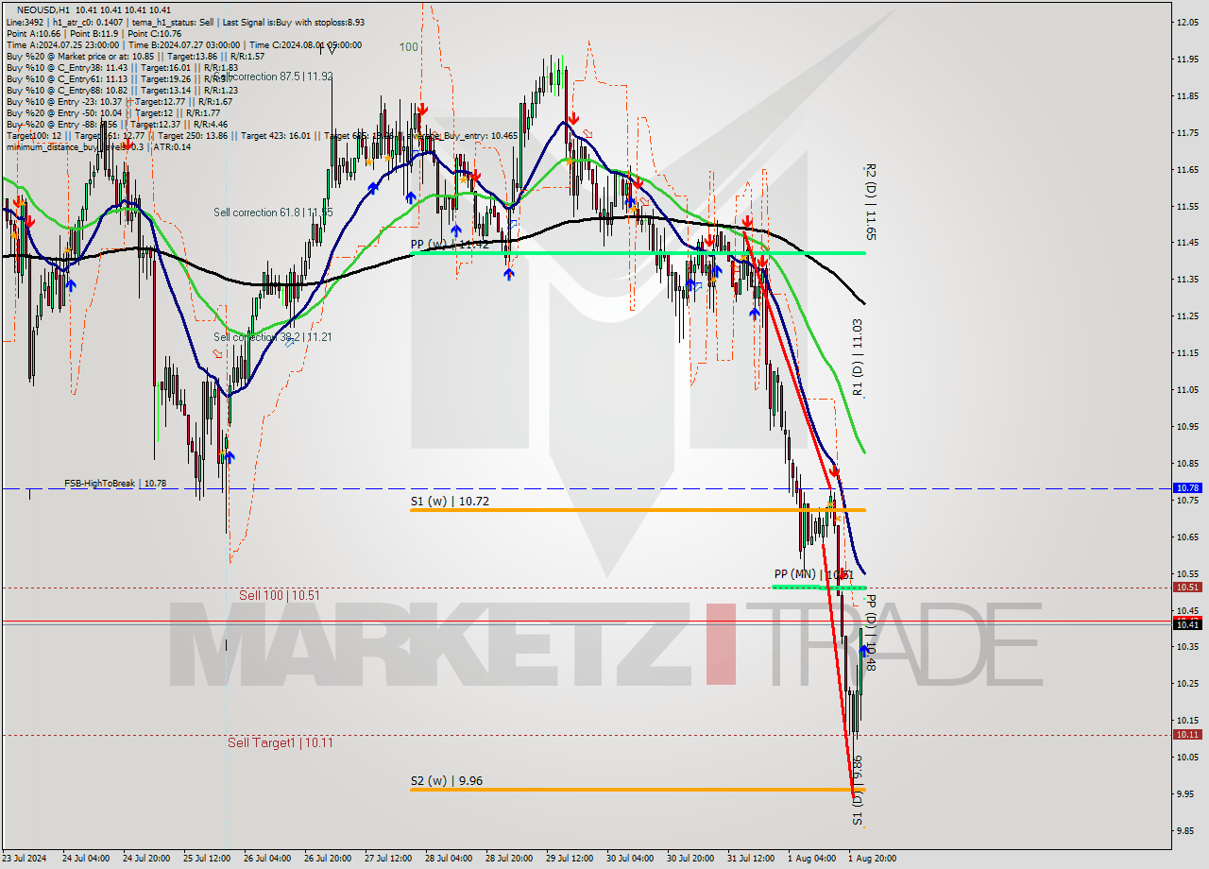The height and width of the screenshot is (869, 1209).
Task: Click the 'Buy %10 @ C_Entry38: 11.43' line
Action: (x=122, y=67)
